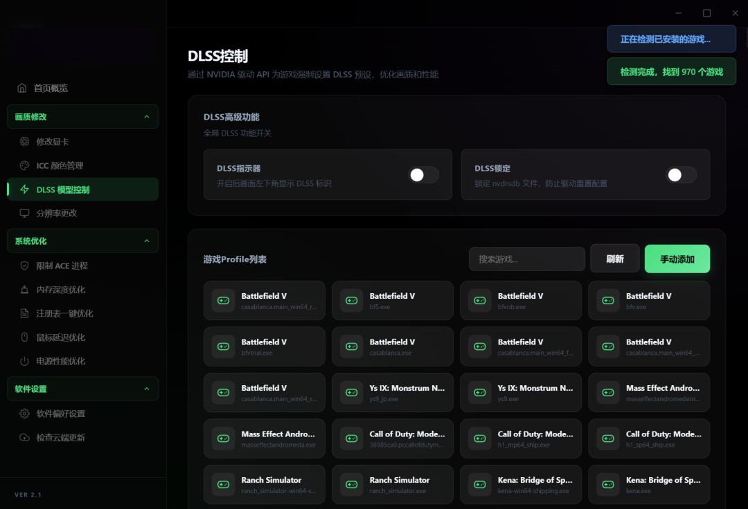The image size is (748, 509).
Task: Open 软件偏好设置 item
Action: coord(82,414)
